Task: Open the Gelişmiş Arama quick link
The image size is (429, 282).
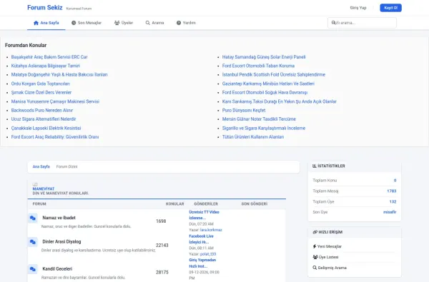Action: (x=330, y=268)
